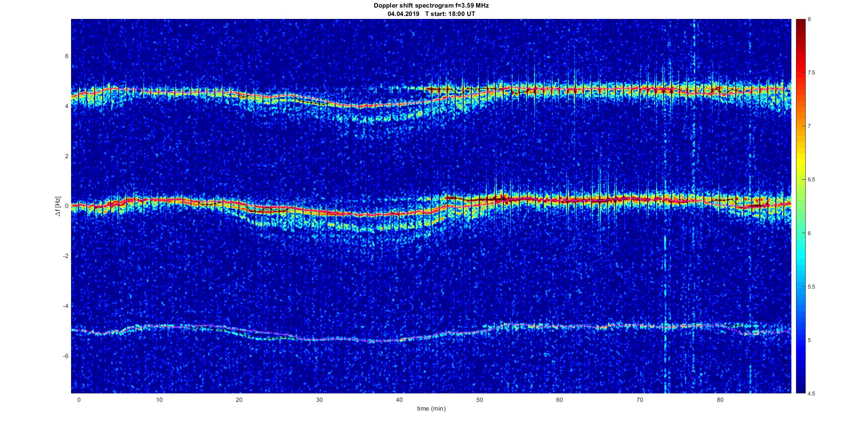Click the y-axis tick label '-6'
Viewport: 841px width, 422px height.
[x=66, y=356]
